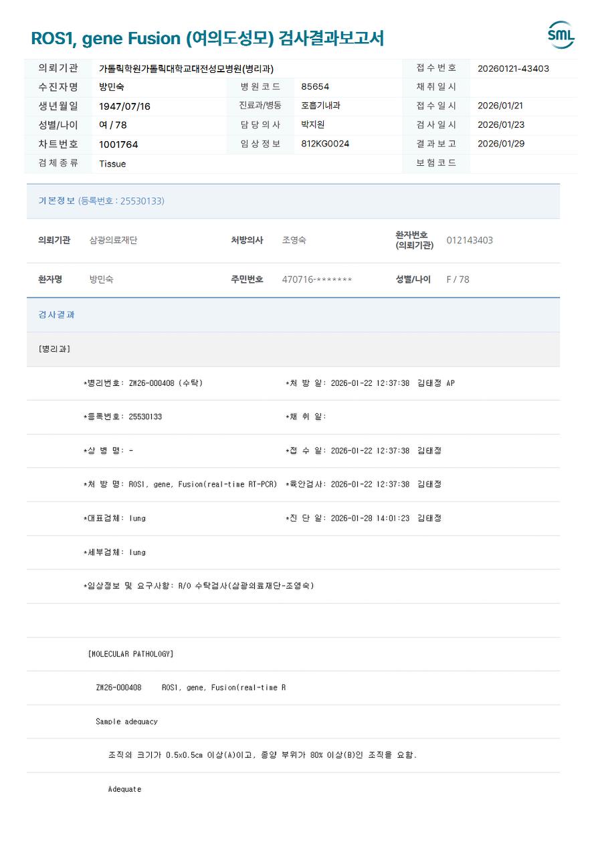Select the 검사일시 value 2026/01/23
602x850 pixels.
[500, 124]
